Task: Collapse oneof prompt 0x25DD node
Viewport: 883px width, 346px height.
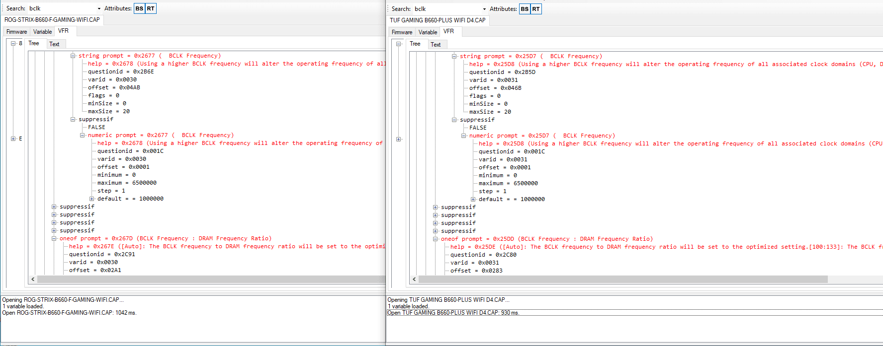Action: [435, 239]
